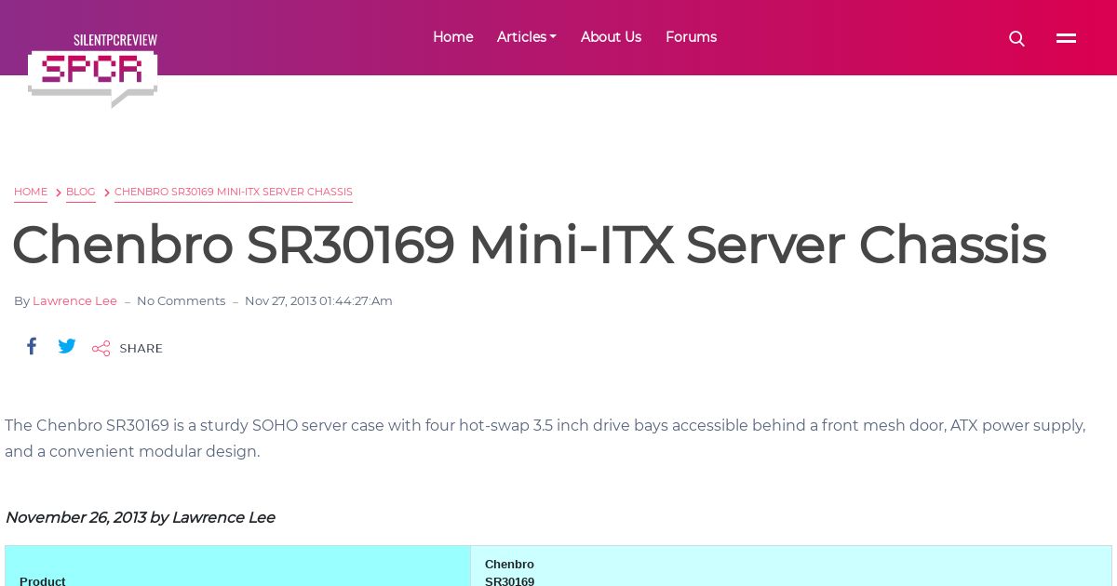Click the italic November 26, 2013 byline
The image size is (1117, 586).
tap(140, 517)
